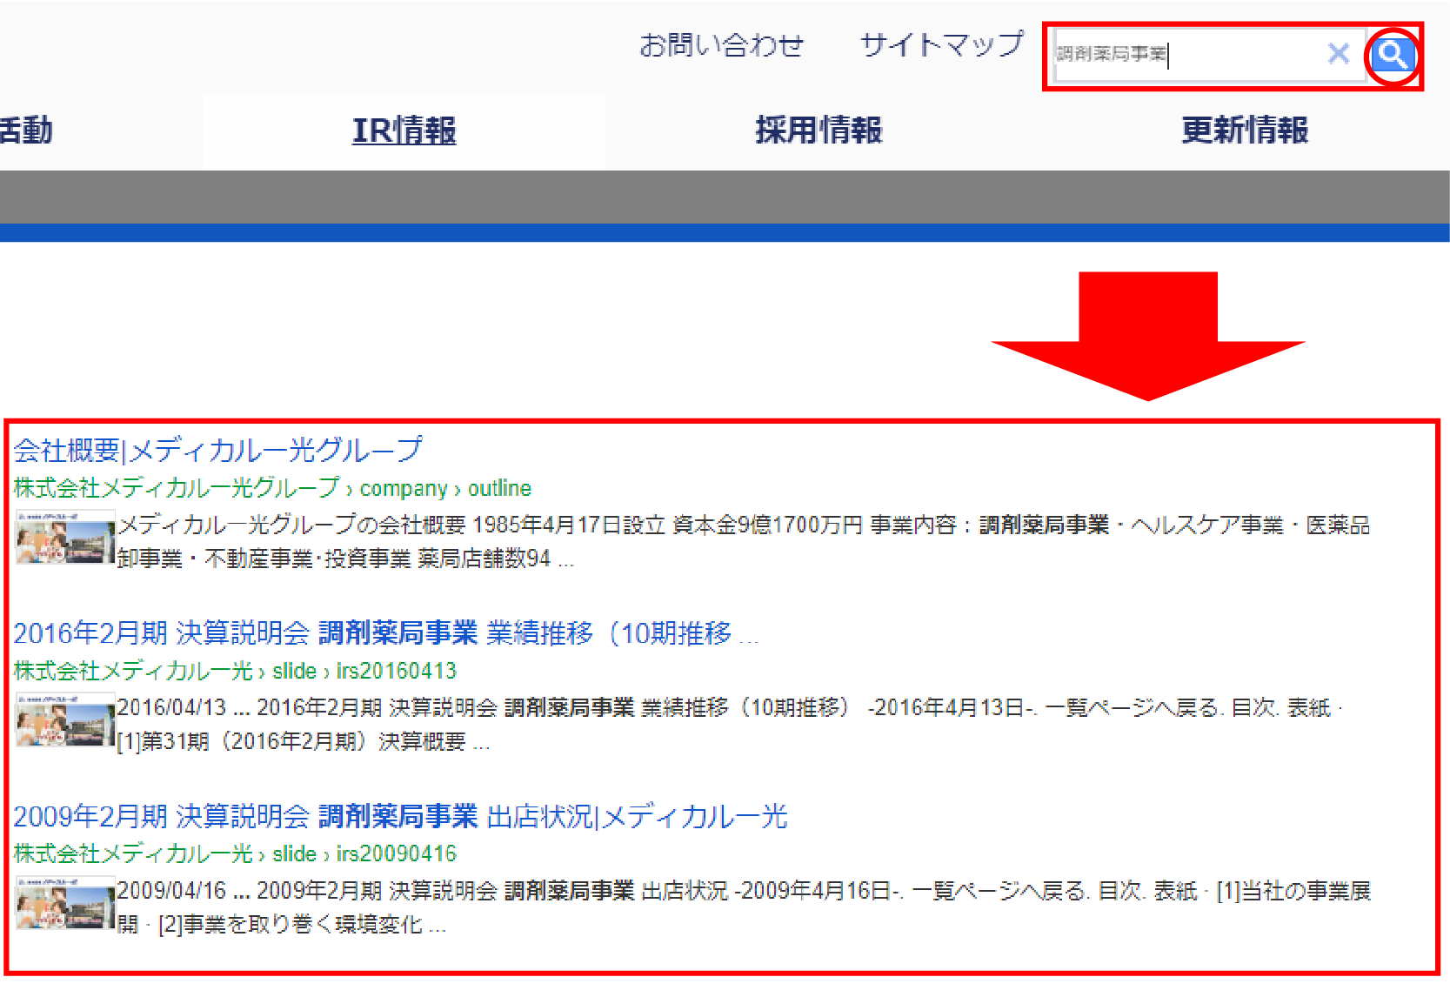The width and height of the screenshot is (1450, 997).
Task: Click the partially visible 活動 navigation tab
Action: (x=26, y=130)
